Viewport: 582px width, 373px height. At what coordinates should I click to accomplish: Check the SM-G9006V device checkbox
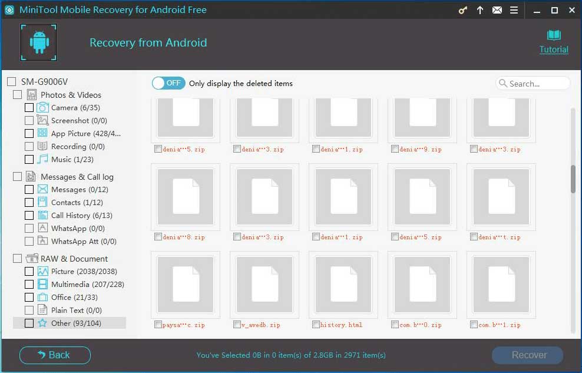[10, 81]
